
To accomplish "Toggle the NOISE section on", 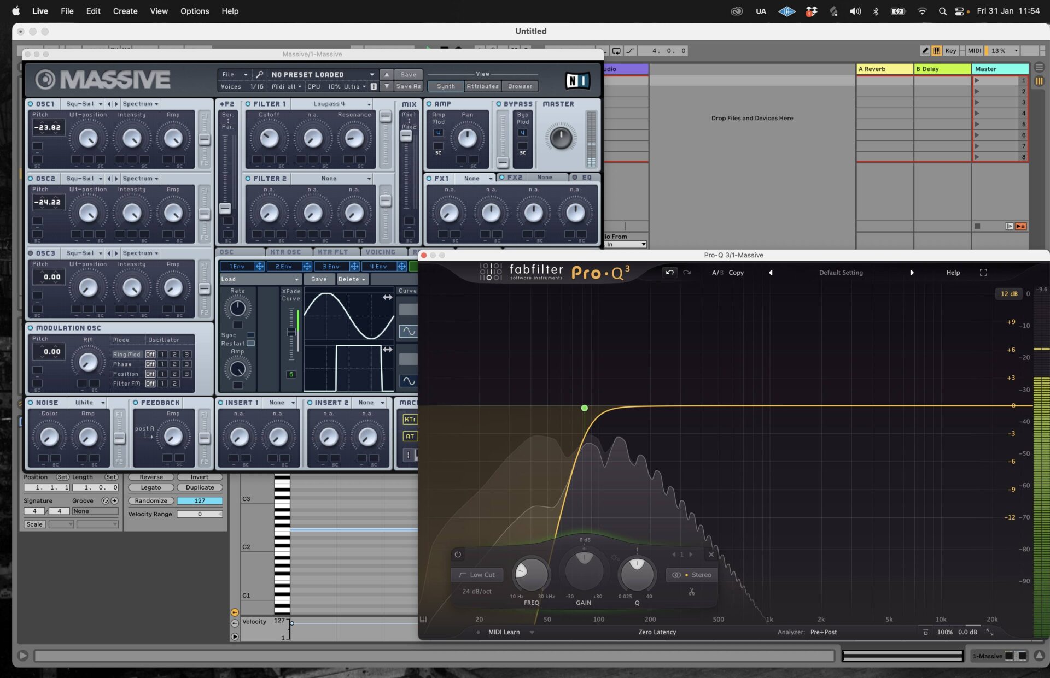I will (x=31, y=403).
